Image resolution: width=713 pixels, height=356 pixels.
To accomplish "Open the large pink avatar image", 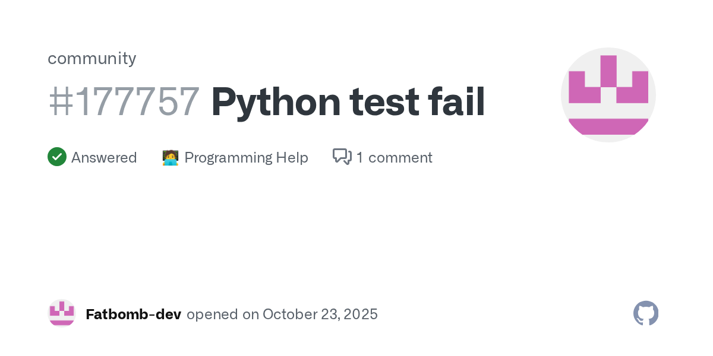I will pyautogui.click(x=608, y=95).
